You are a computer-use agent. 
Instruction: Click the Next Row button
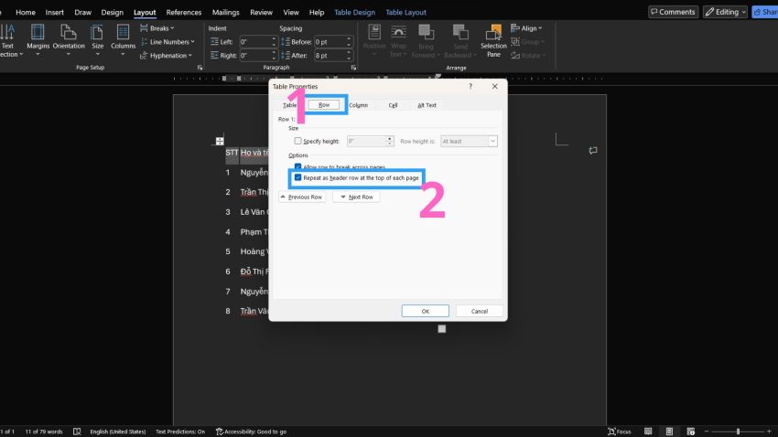[356, 197]
